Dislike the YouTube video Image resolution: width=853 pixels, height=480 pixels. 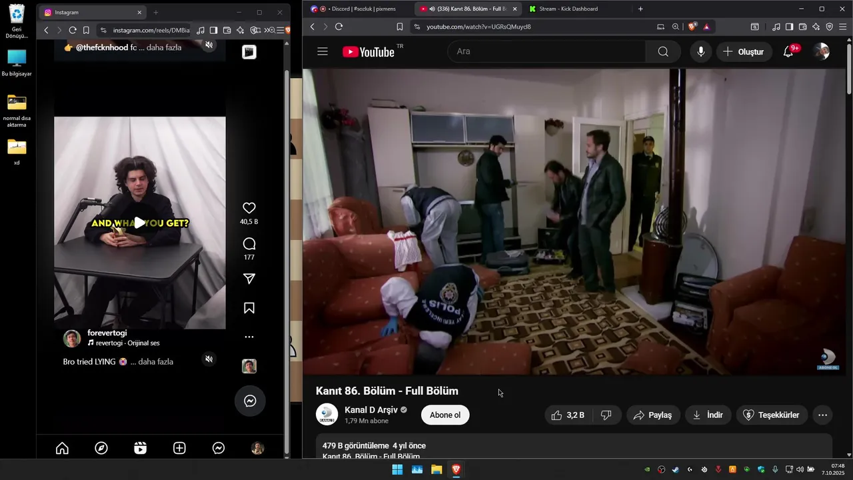(606, 415)
